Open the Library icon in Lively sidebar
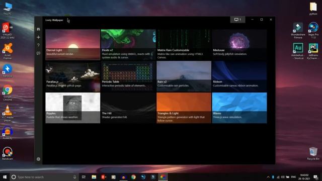 point(38,29)
